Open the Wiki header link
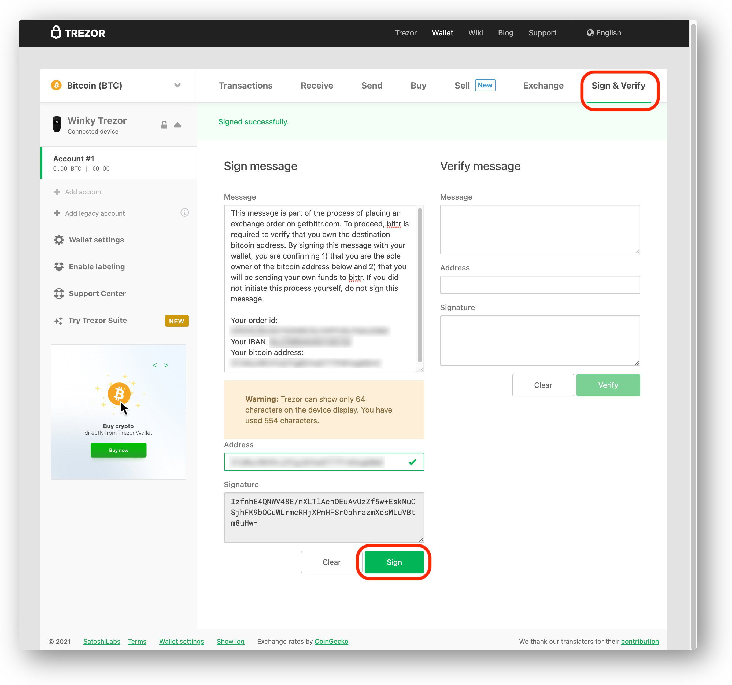 (475, 33)
